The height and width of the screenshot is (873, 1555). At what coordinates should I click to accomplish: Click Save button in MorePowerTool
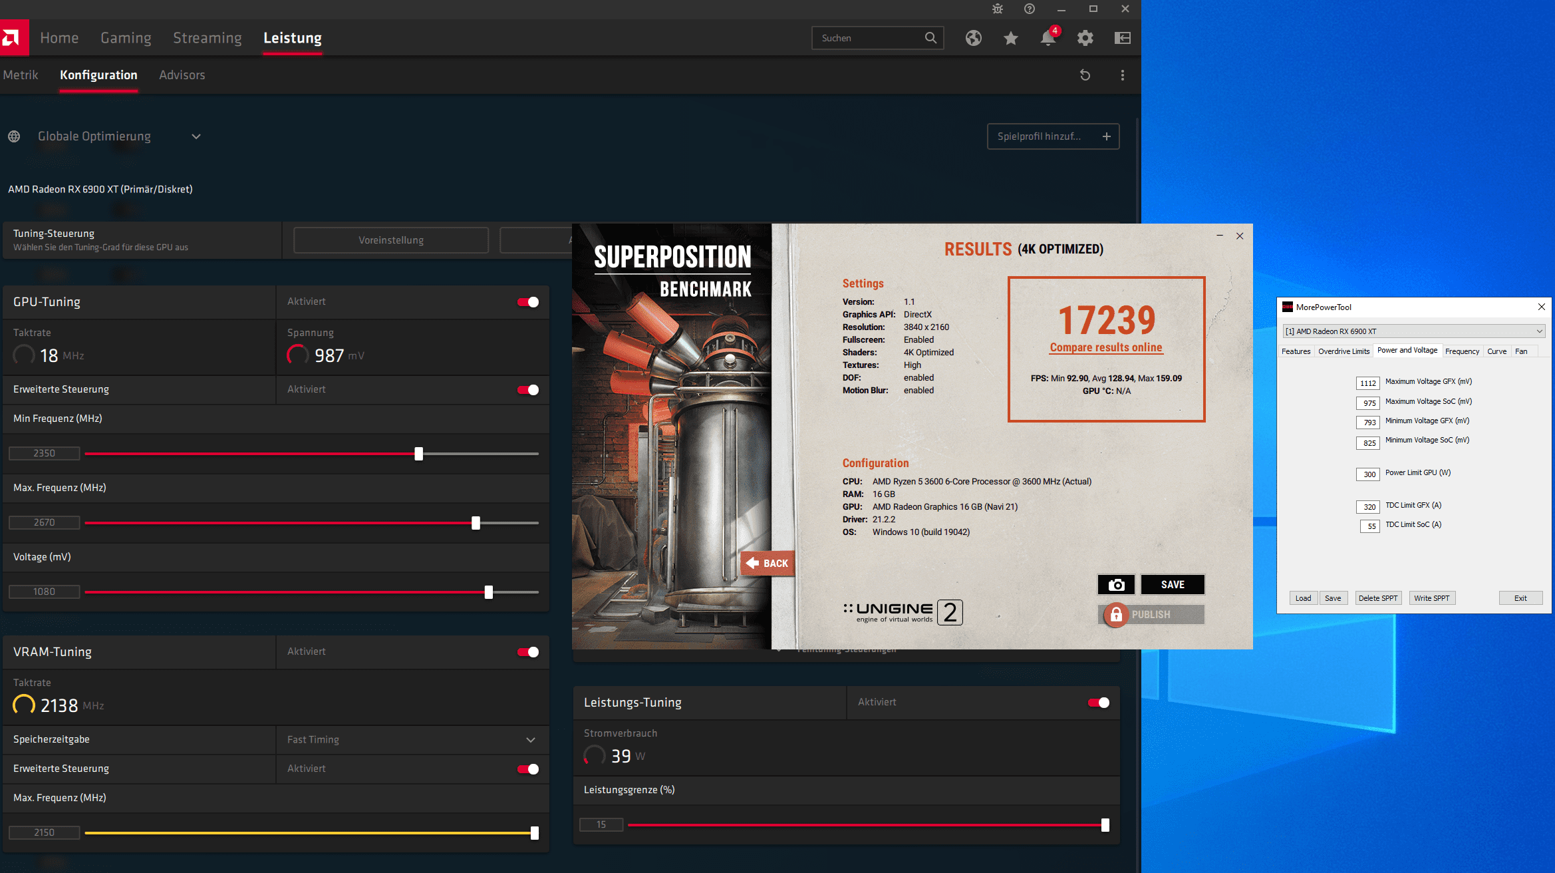pyautogui.click(x=1333, y=598)
